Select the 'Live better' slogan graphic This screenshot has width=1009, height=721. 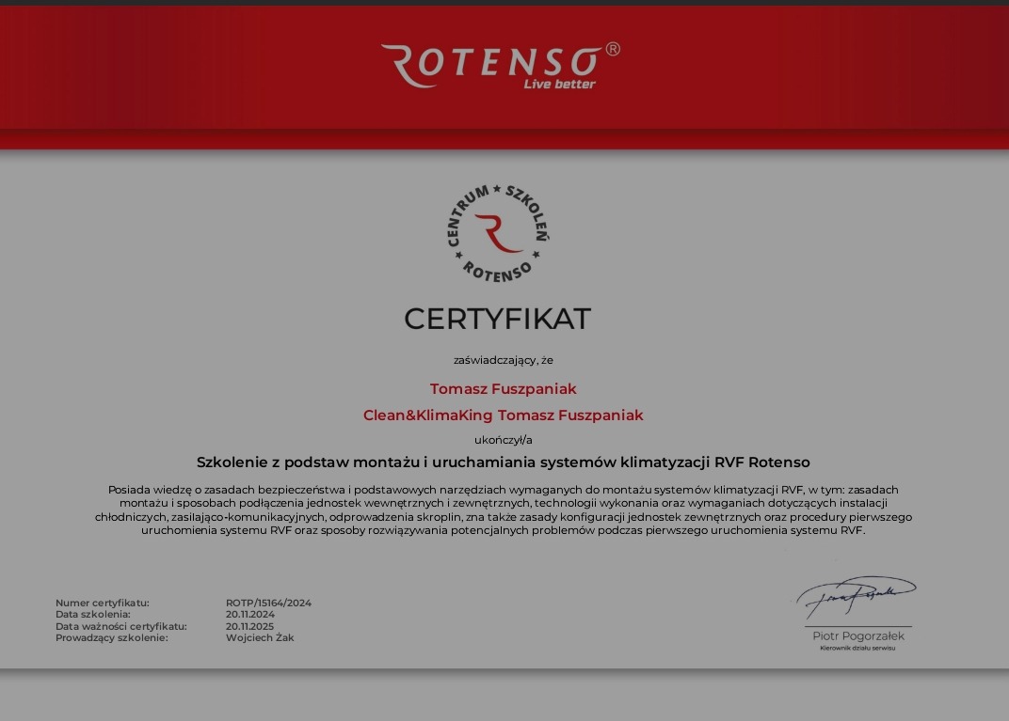point(559,84)
